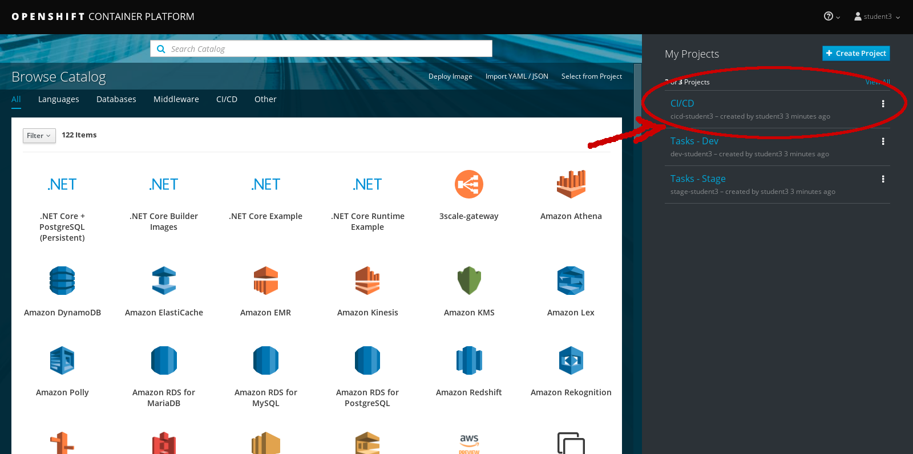Open the help question mark menu
The width and height of the screenshot is (913, 454).
click(x=832, y=17)
